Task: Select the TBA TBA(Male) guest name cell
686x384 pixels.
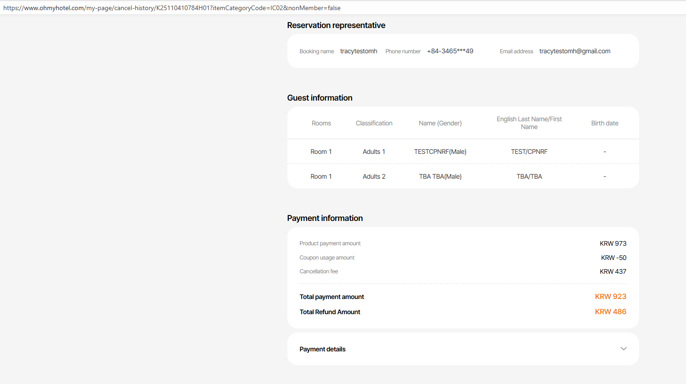Action: pos(440,176)
